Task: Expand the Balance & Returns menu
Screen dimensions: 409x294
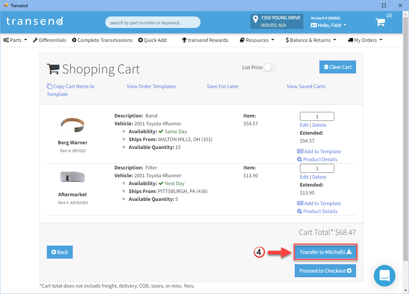Action: point(311,40)
